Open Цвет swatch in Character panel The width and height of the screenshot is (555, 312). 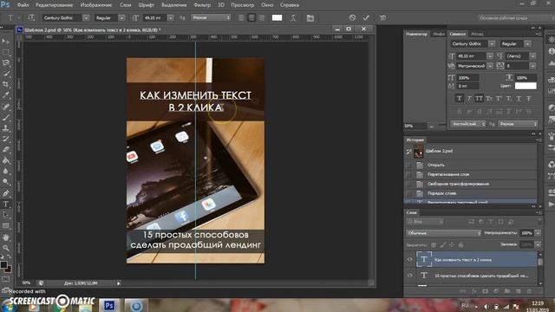pos(526,86)
